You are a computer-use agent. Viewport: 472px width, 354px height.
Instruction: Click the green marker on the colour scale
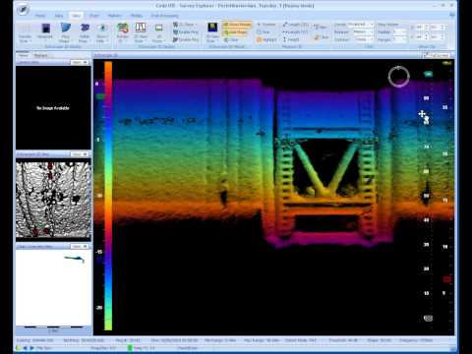tap(100, 96)
